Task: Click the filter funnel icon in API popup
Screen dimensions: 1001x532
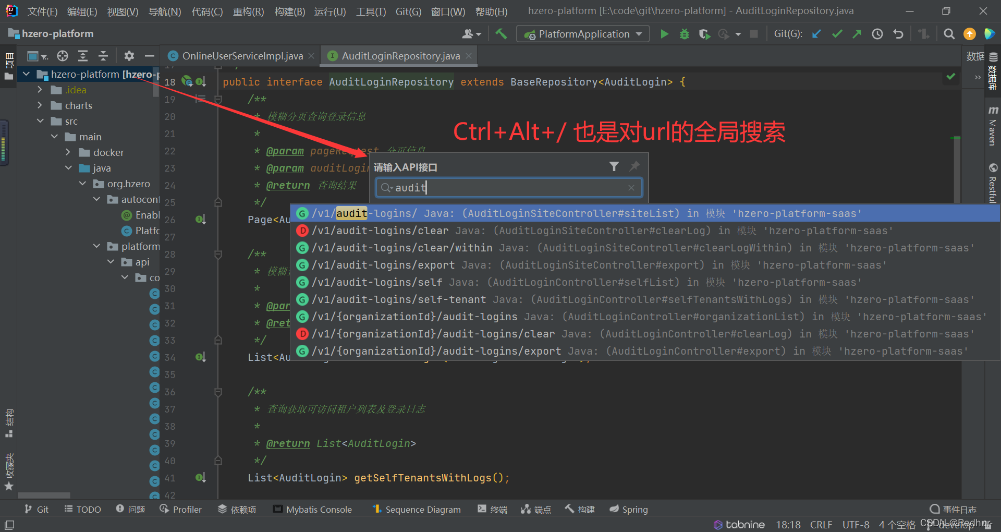Action: pyautogui.click(x=614, y=166)
